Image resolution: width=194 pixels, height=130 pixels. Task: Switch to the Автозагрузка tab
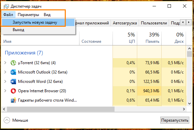click(x=125, y=23)
